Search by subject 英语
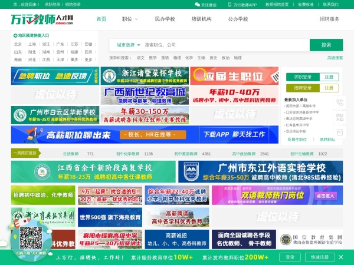The image size is (354, 265). coord(165,58)
